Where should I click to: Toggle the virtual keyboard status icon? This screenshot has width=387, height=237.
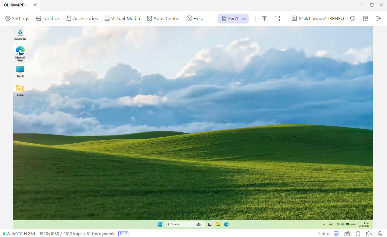pos(347,234)
